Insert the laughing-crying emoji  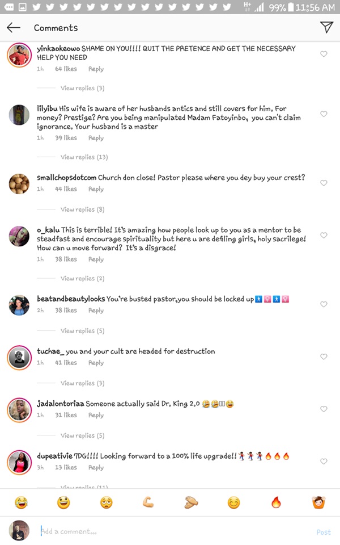[21, 502]
